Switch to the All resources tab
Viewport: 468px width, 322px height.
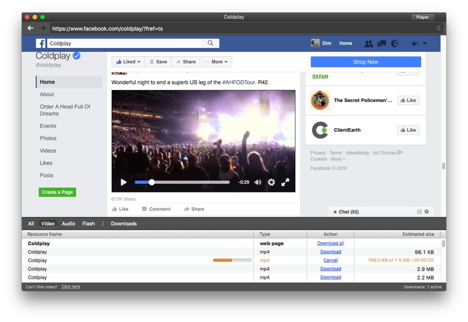click(31, 224)
